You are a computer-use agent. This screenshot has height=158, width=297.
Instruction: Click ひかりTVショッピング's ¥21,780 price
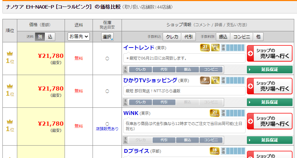[x=51, y=88]
